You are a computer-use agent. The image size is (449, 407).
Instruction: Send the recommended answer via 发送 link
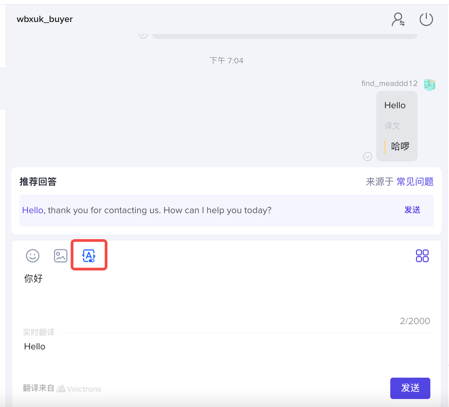point(412,210)
